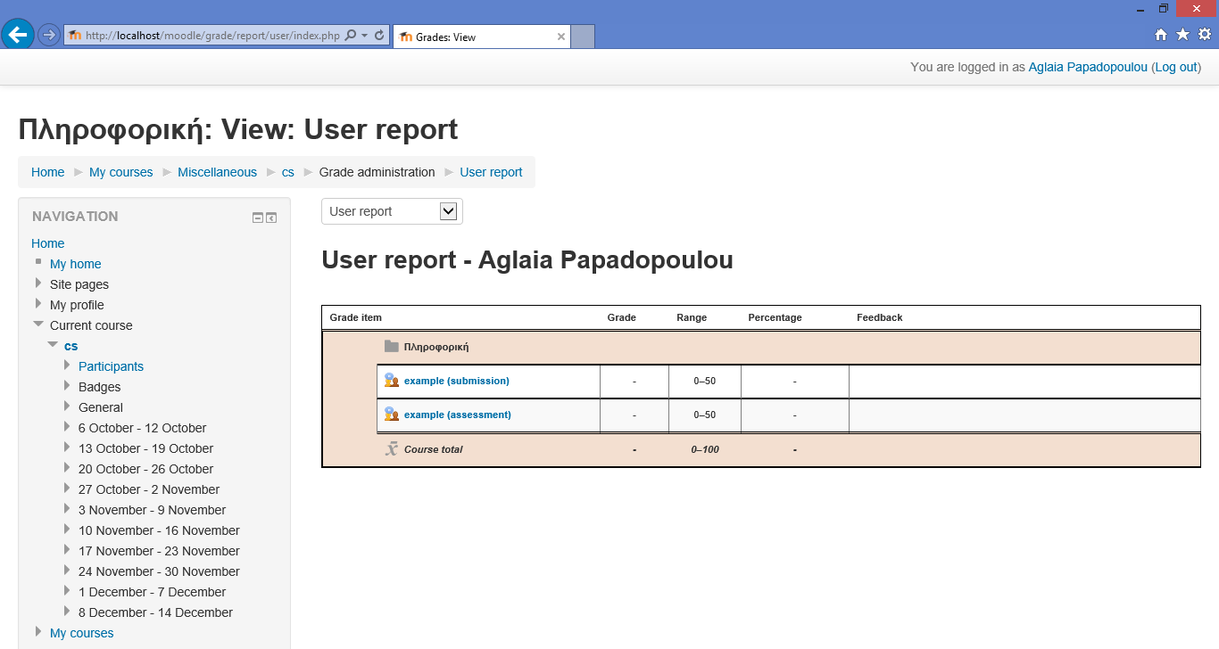Expand General section node
The image size is (1219, 649).
pyautogui.click(x=67, y=407)
